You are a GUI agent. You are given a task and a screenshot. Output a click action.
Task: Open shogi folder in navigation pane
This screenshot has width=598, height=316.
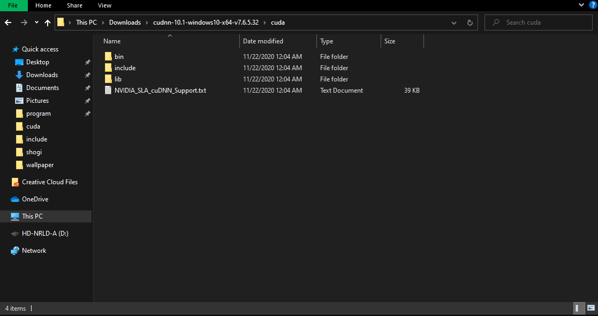34,152
